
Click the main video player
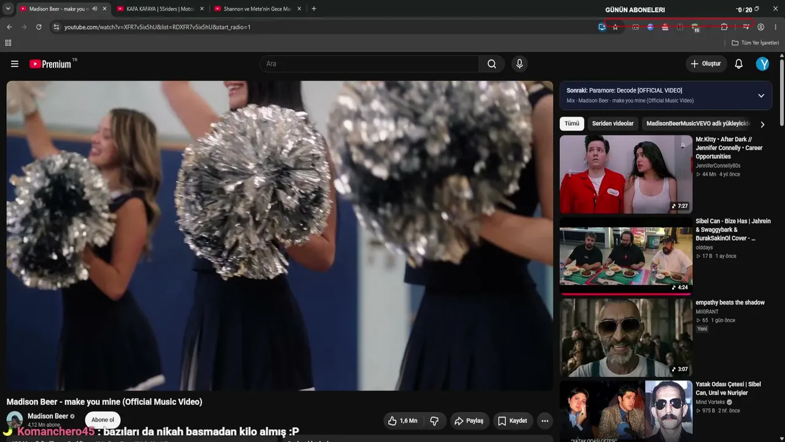pos(280,236)
